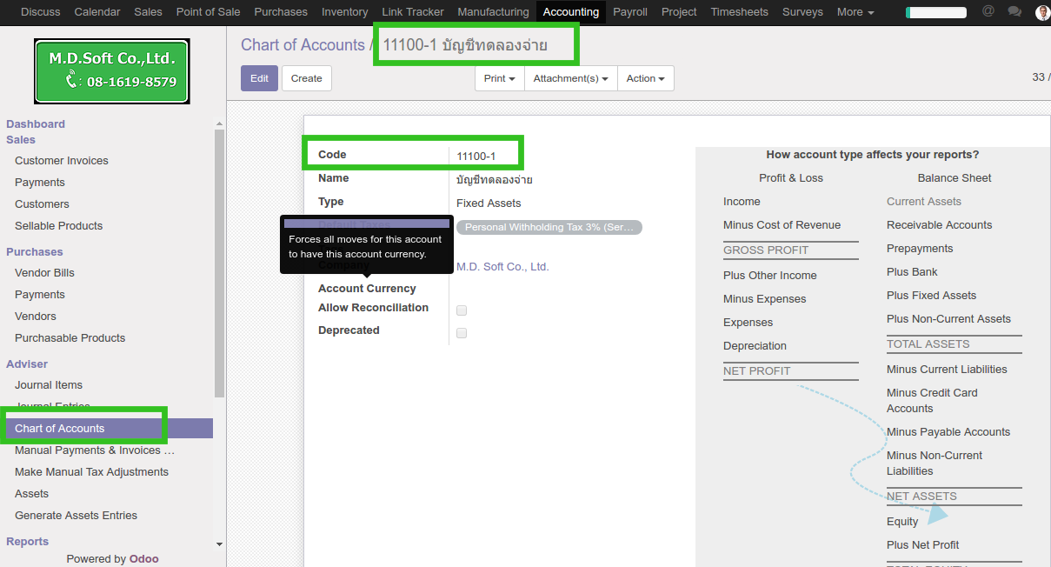
Task: Toggle the Allow Reconciliation checkbox
Action: (462, 310)
